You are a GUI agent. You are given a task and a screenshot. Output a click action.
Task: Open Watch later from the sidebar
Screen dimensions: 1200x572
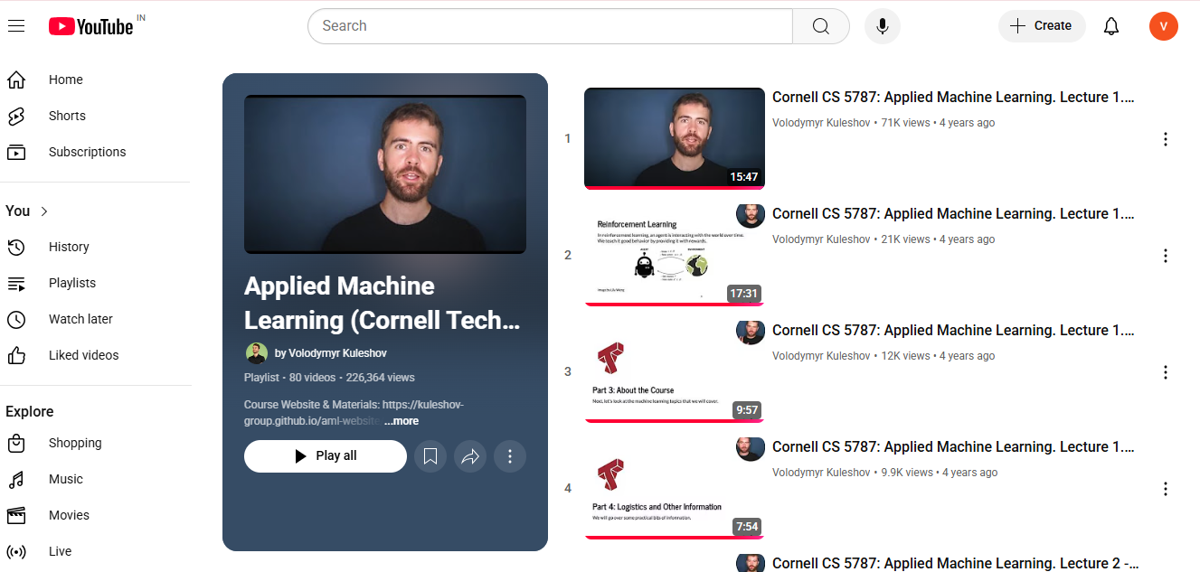80,319
